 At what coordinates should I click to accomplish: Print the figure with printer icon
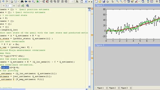[x=107, y=1]
